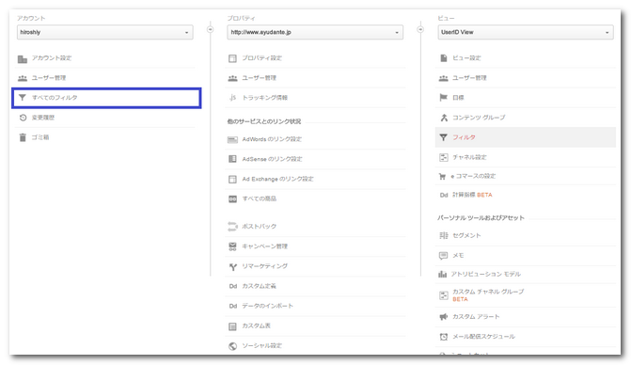Click the people icon in property ユーザー管理
Image resolution: width=631 pixels, height=365 pixels.
tap(232, 78)
